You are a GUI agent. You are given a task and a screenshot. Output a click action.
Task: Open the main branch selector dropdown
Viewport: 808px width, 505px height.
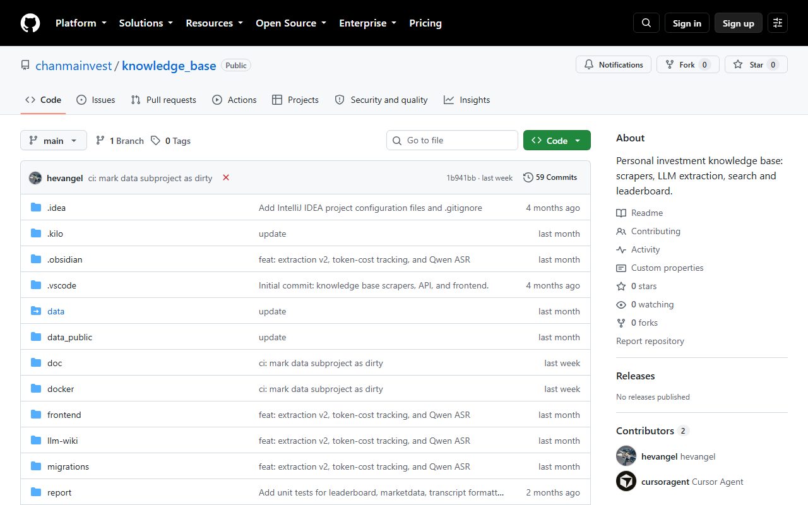point(54,140)
